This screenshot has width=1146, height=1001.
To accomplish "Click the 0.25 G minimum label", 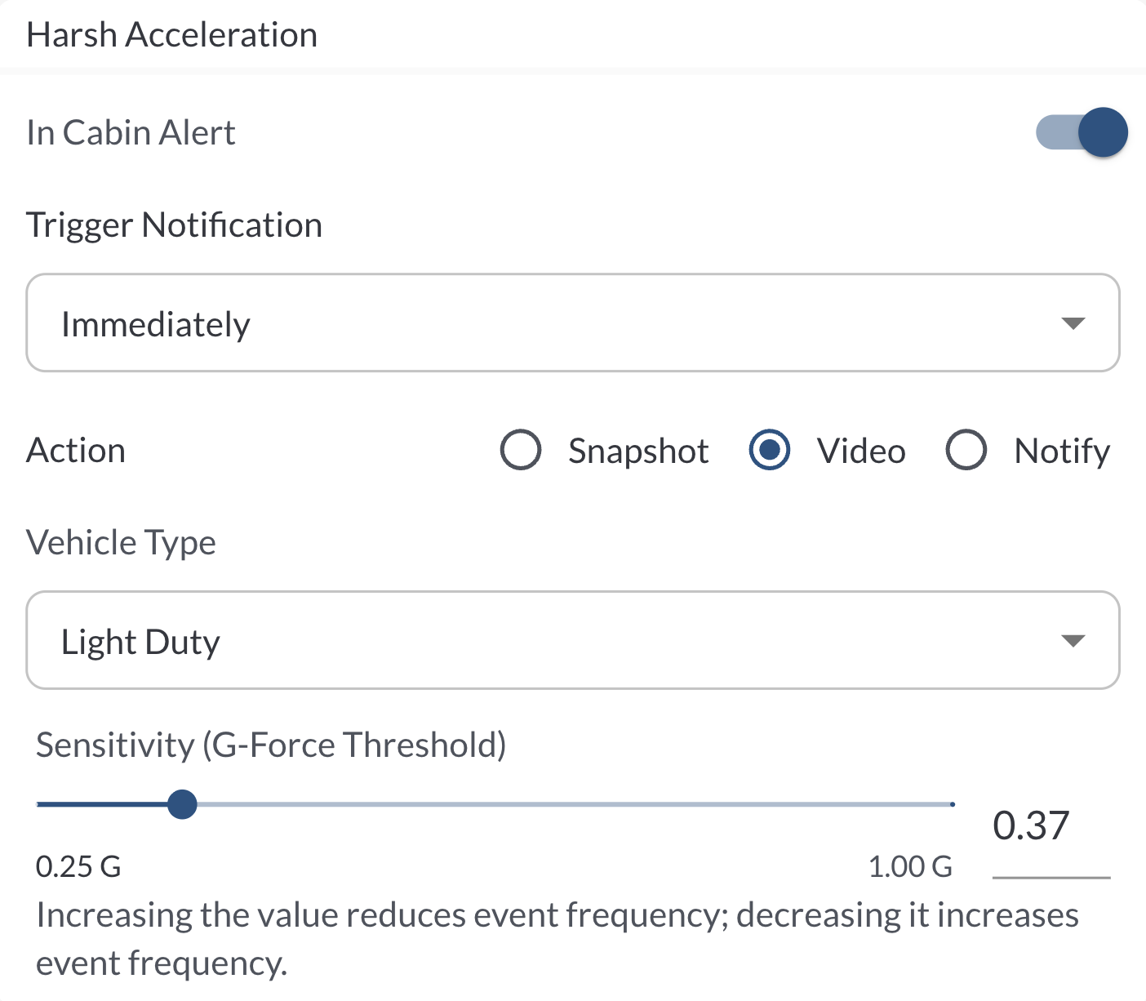I will point(78,866).
